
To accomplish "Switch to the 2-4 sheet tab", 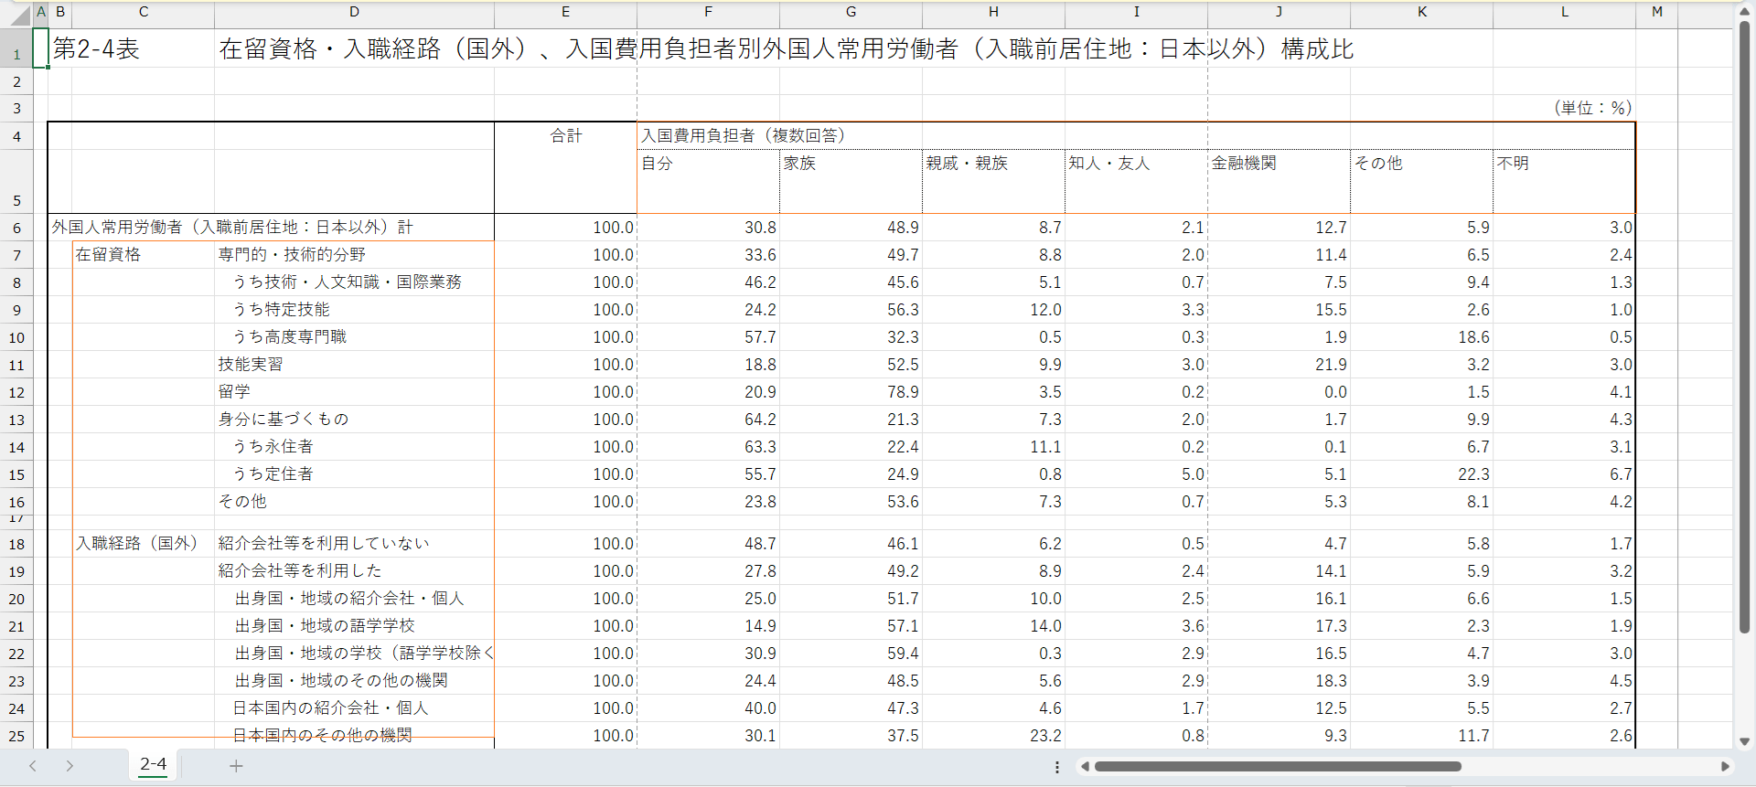I will pos(154,764).
